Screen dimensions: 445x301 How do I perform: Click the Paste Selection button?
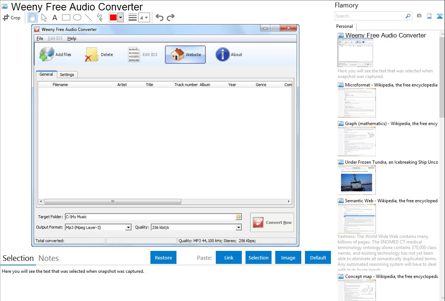(258, 258)
